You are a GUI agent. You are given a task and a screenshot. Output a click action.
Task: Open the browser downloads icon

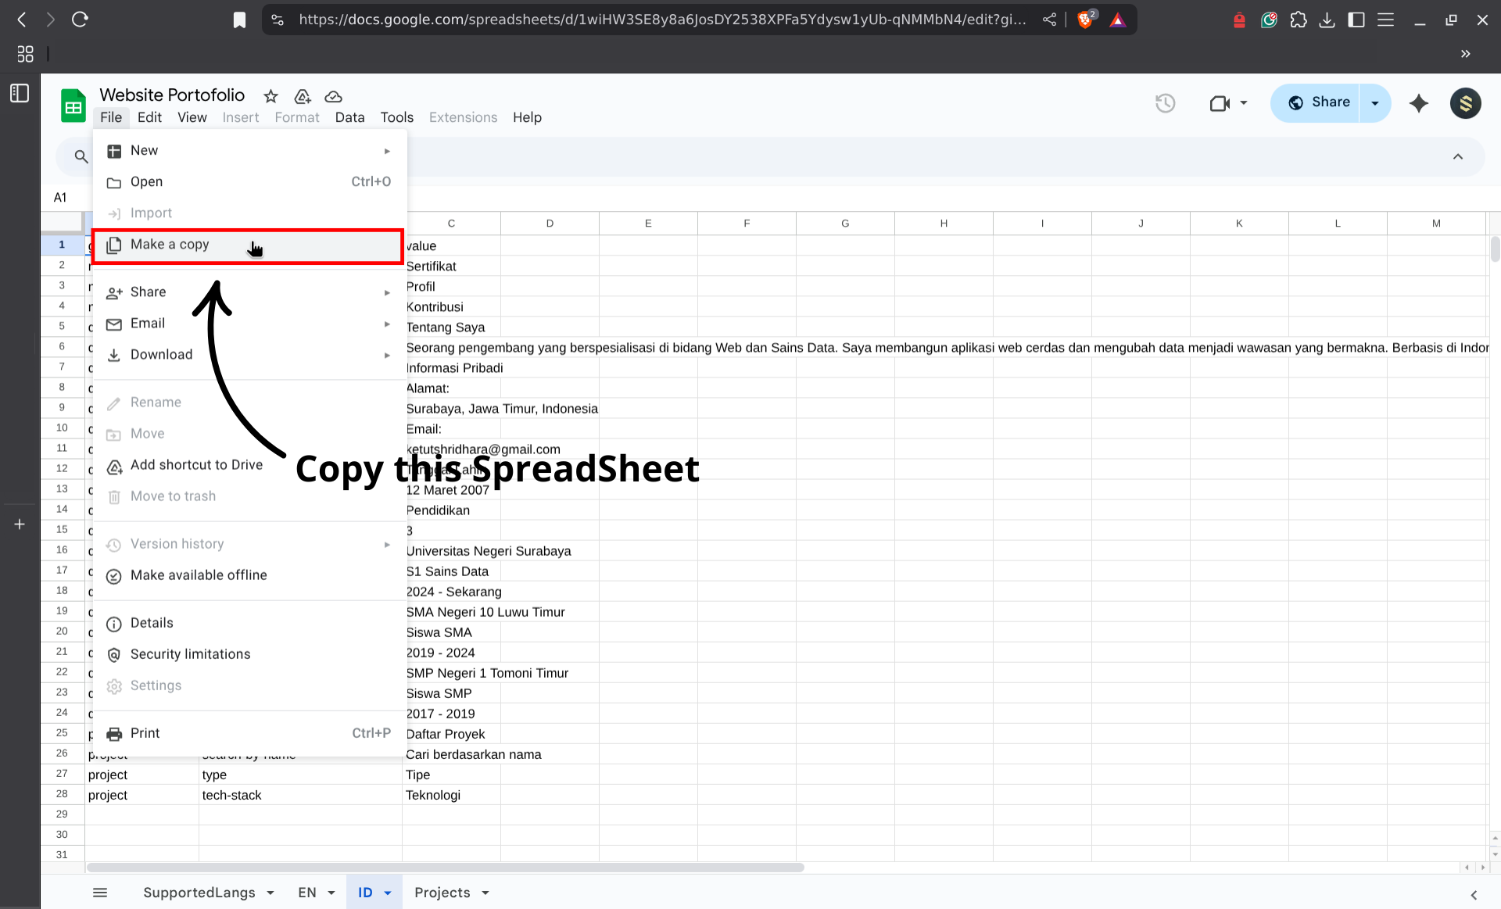pyautogui.click(x=1327, y=20)
